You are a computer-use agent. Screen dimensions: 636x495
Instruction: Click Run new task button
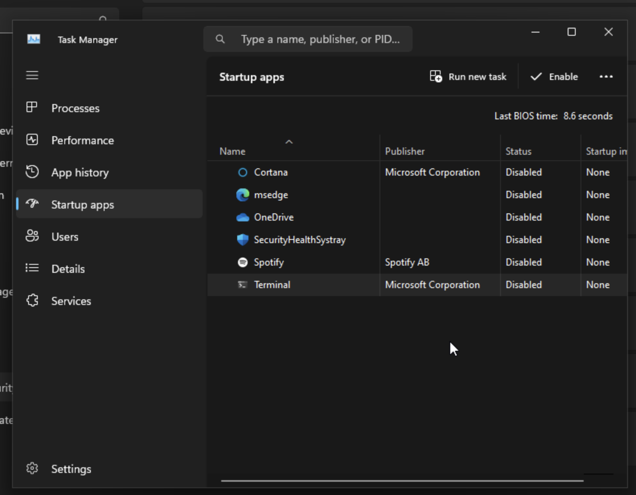[468, 77]
